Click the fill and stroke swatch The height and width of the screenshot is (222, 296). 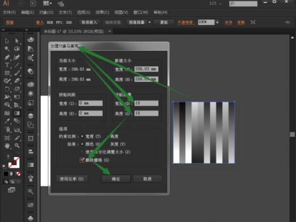(x=14, y=162)
